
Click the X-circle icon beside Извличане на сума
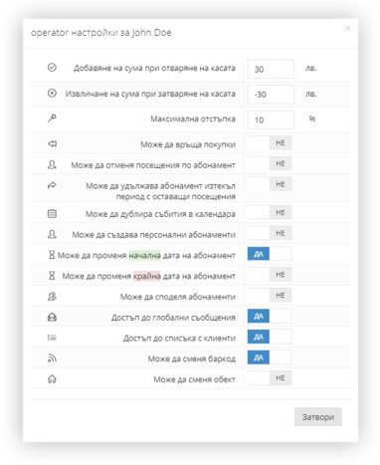(x=52, y=94)
